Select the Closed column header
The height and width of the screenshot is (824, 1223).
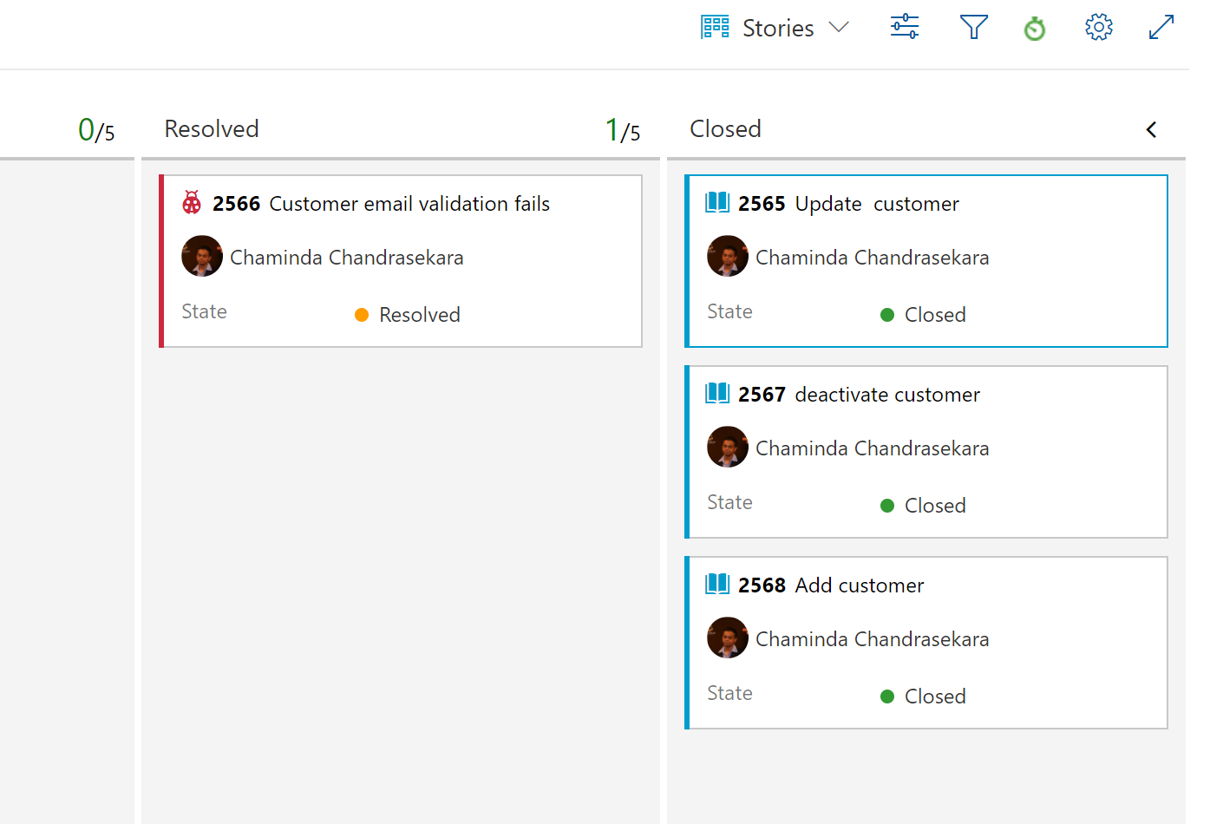tap(725, 128)
